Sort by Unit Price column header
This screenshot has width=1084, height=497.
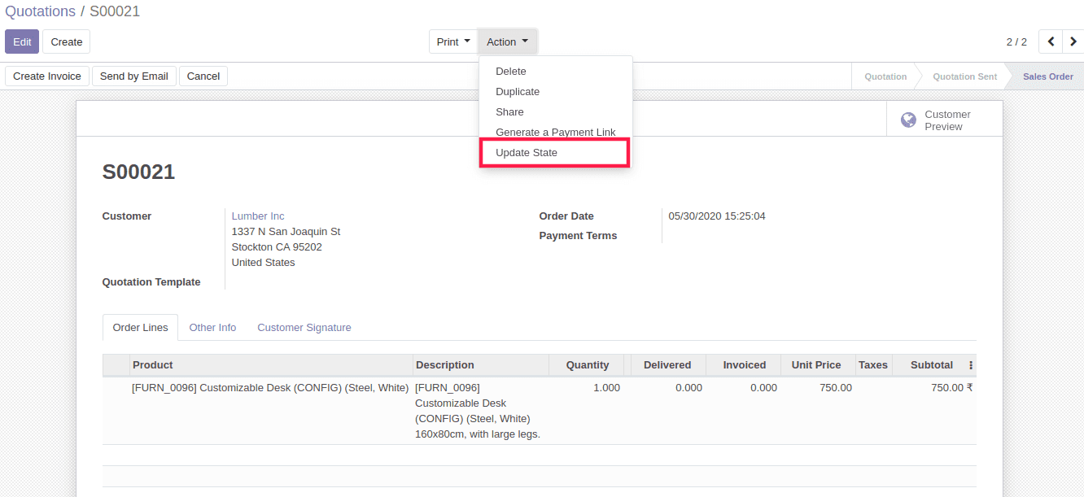pos(818,365)
